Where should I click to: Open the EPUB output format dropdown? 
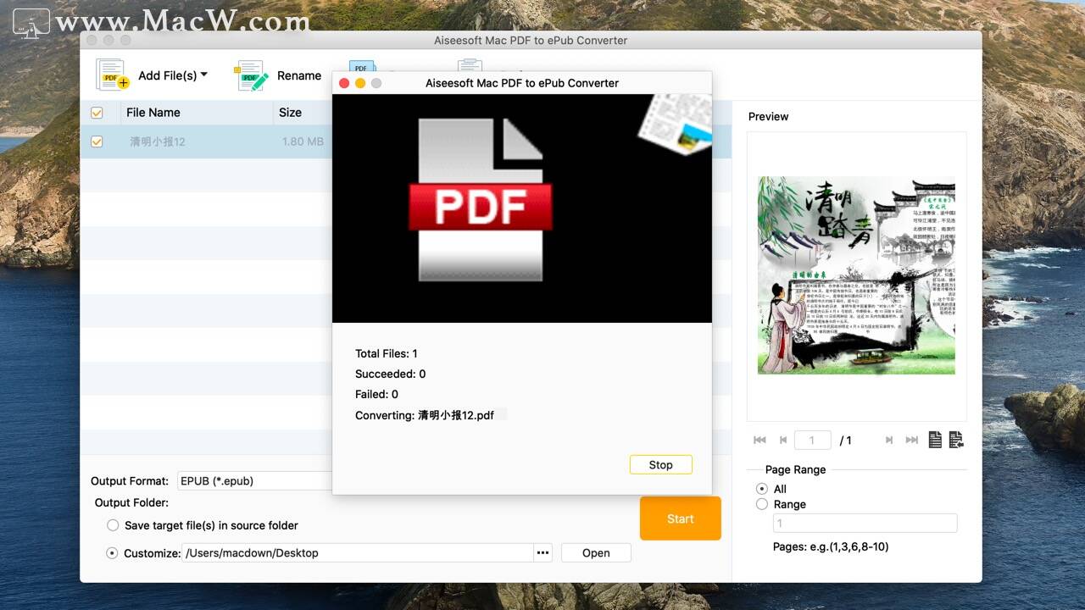coord(254,480)
